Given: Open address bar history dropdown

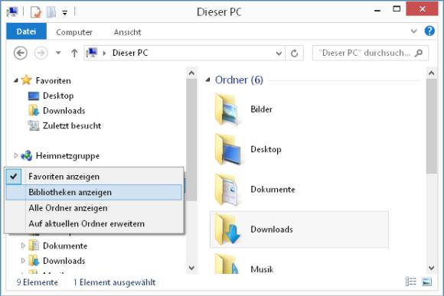Looking at the screenshot, I should (279, 54).
